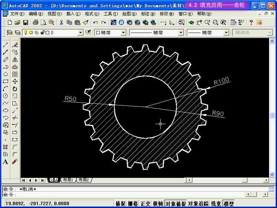Click the Match Properties brush icon

(86, 23)
